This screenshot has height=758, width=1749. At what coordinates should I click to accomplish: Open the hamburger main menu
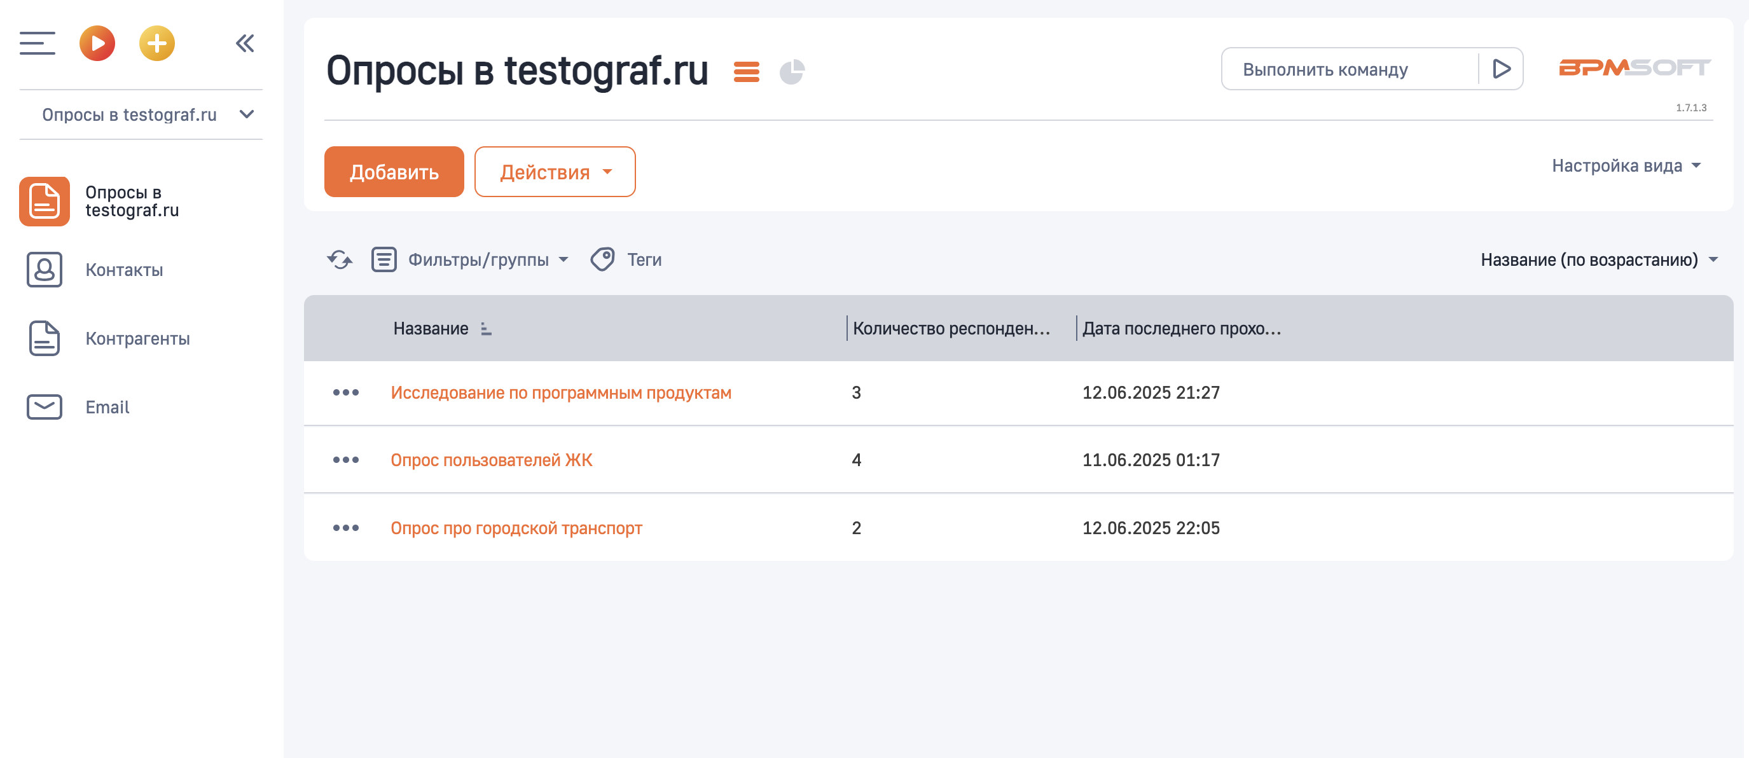tap(38, 43)
